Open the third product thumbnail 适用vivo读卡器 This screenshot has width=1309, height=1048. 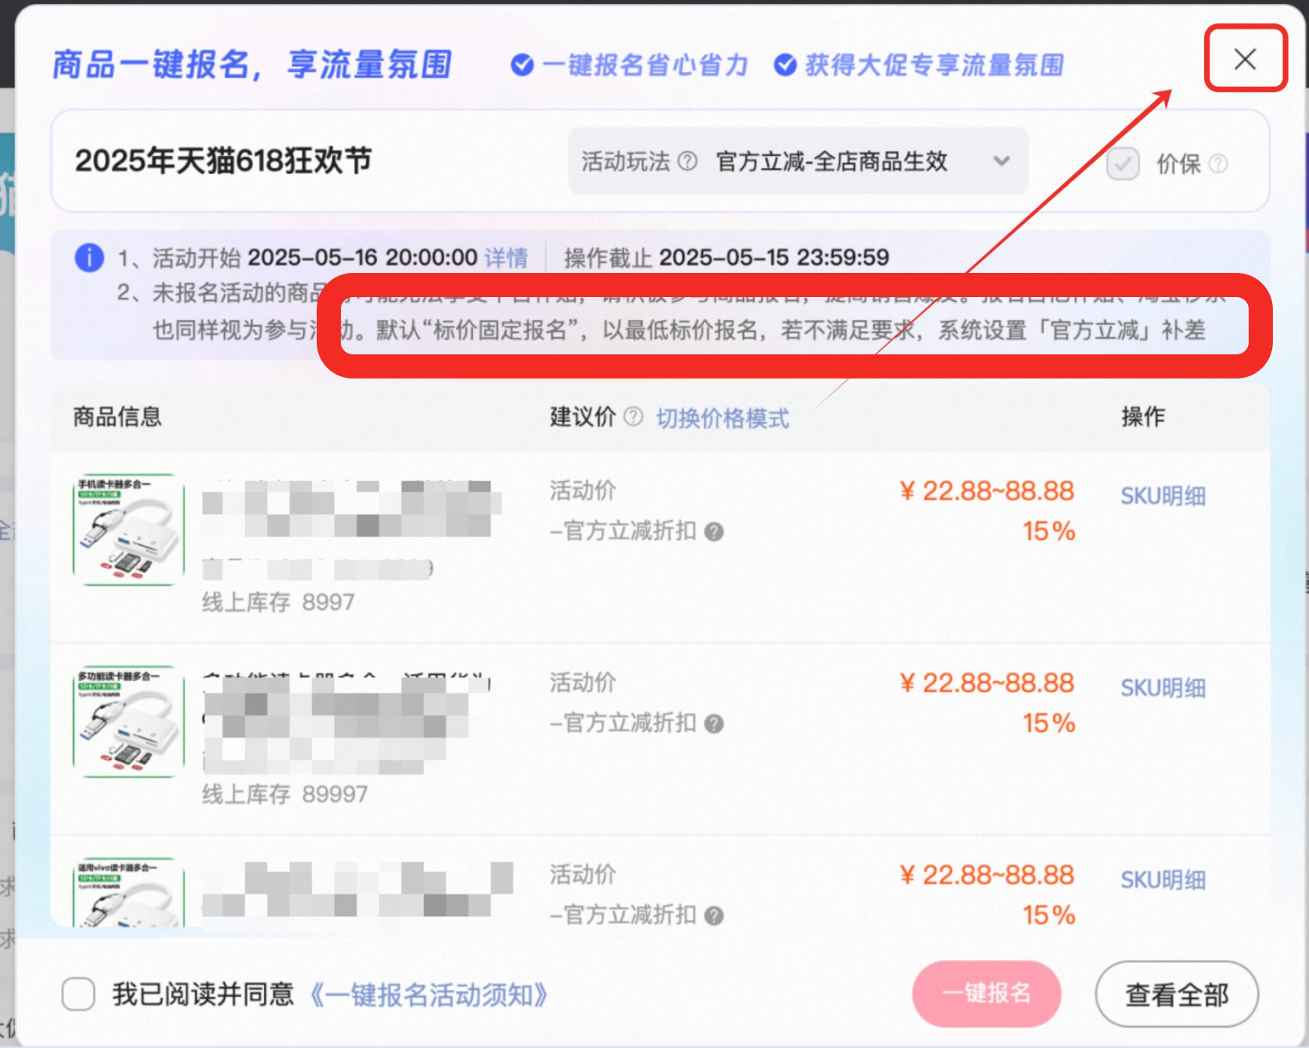(129, 892)
